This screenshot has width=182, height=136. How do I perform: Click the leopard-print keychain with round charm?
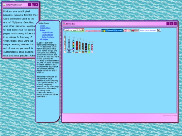pyautogui.click(x=80, y=46)
